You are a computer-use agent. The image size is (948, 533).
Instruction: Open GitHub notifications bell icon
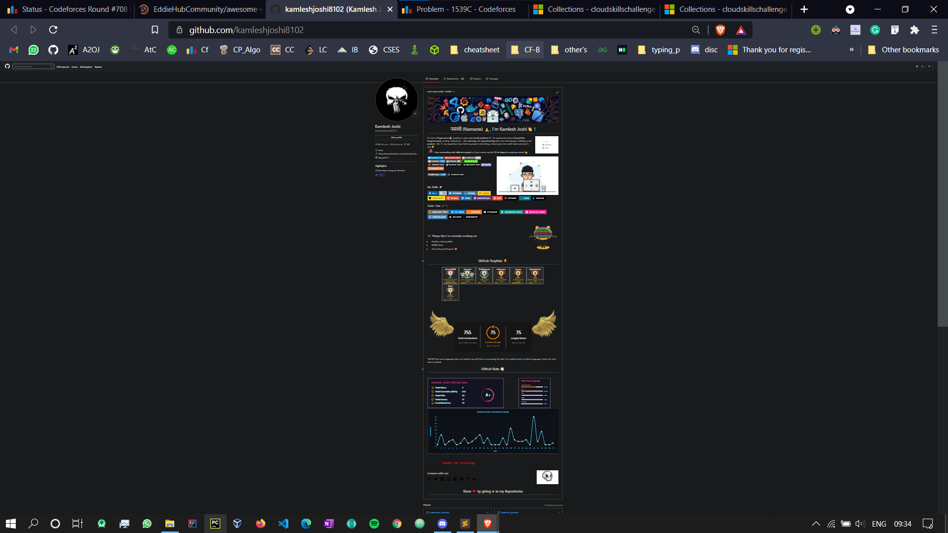917,66
